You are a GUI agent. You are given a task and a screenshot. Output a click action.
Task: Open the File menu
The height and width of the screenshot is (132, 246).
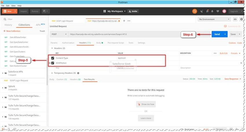click(3, 6)
